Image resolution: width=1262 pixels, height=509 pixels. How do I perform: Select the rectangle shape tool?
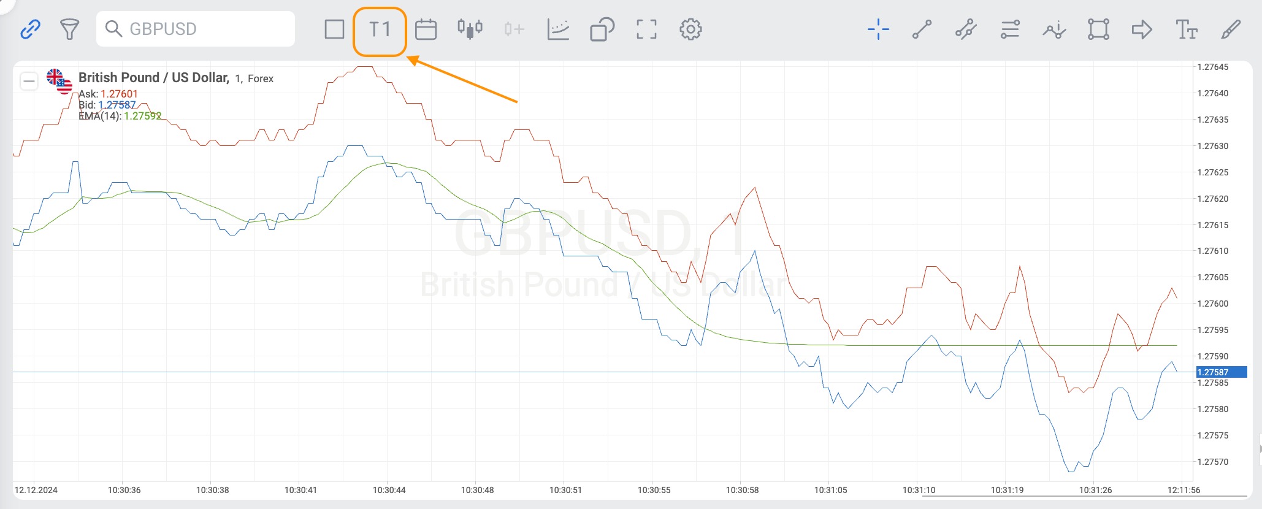click(1098, 29)
